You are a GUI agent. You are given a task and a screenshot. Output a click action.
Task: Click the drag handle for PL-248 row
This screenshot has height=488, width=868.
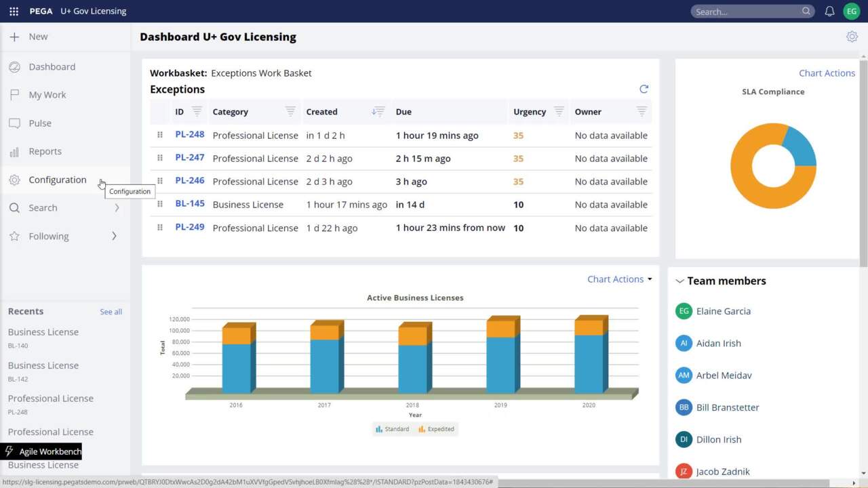(160, 135)
